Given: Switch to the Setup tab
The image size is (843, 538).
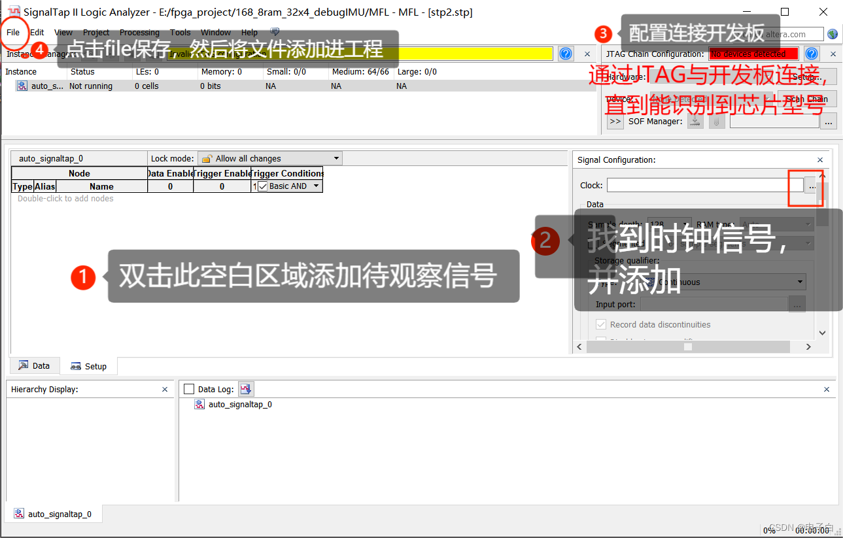Looking at the screenshot, I should click(x=88, y=366).
